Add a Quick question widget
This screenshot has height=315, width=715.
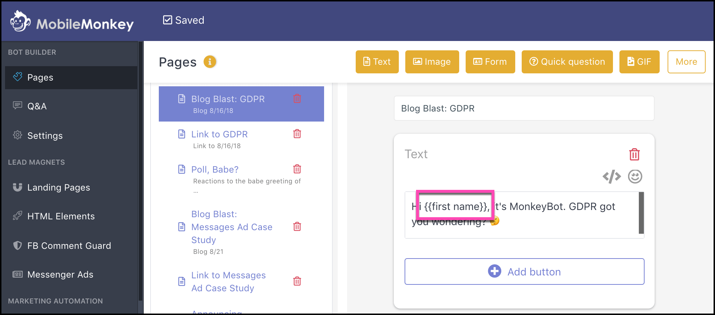567,62
